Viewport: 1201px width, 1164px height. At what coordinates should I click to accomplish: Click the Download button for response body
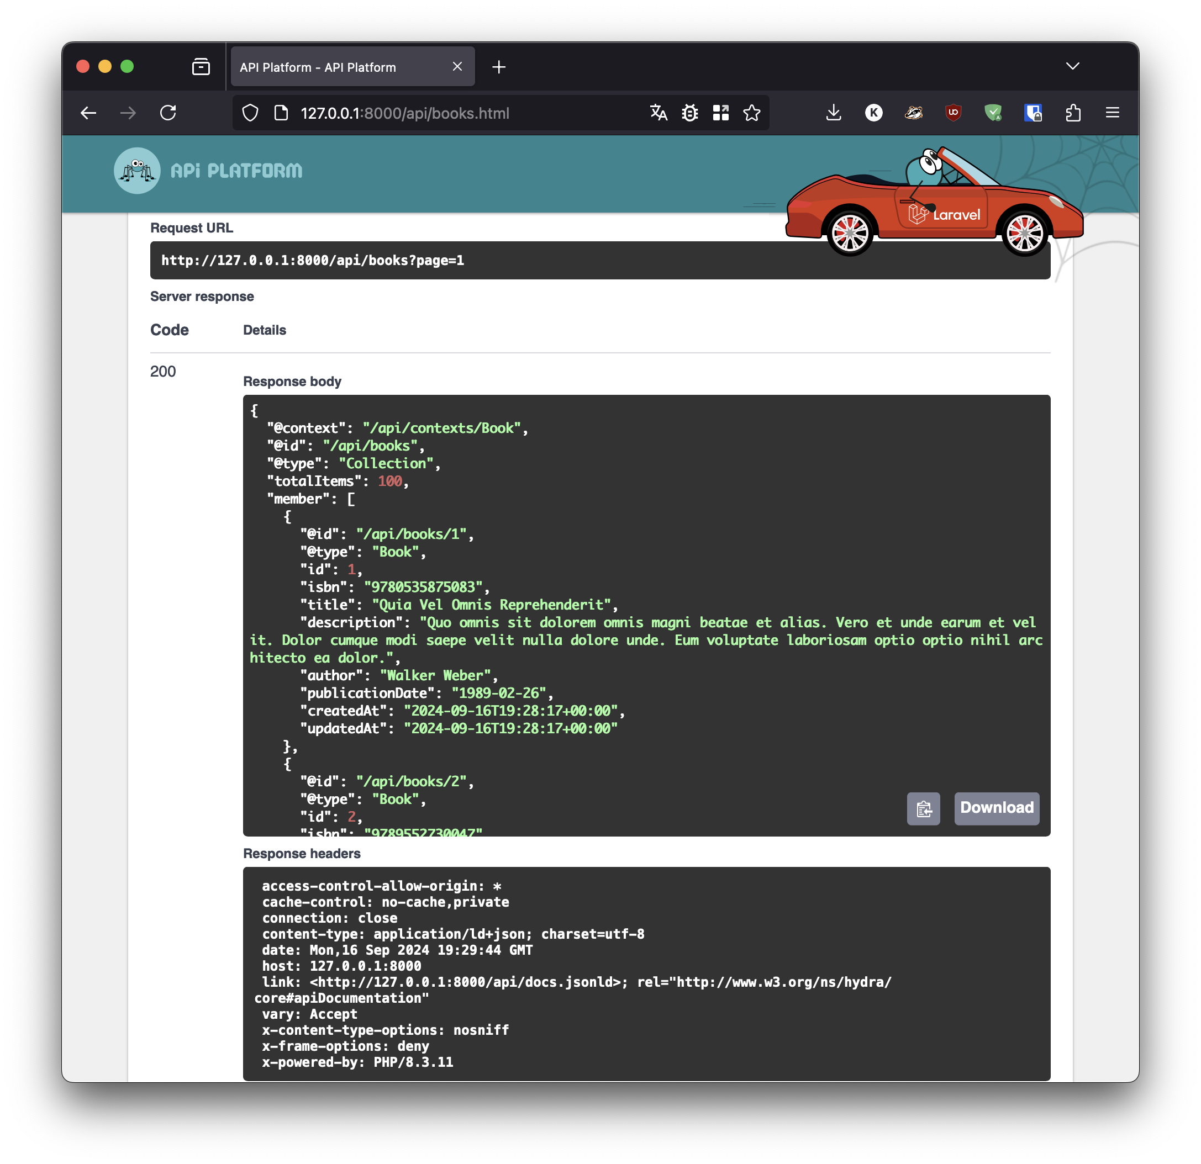click(x=996, y=807)
